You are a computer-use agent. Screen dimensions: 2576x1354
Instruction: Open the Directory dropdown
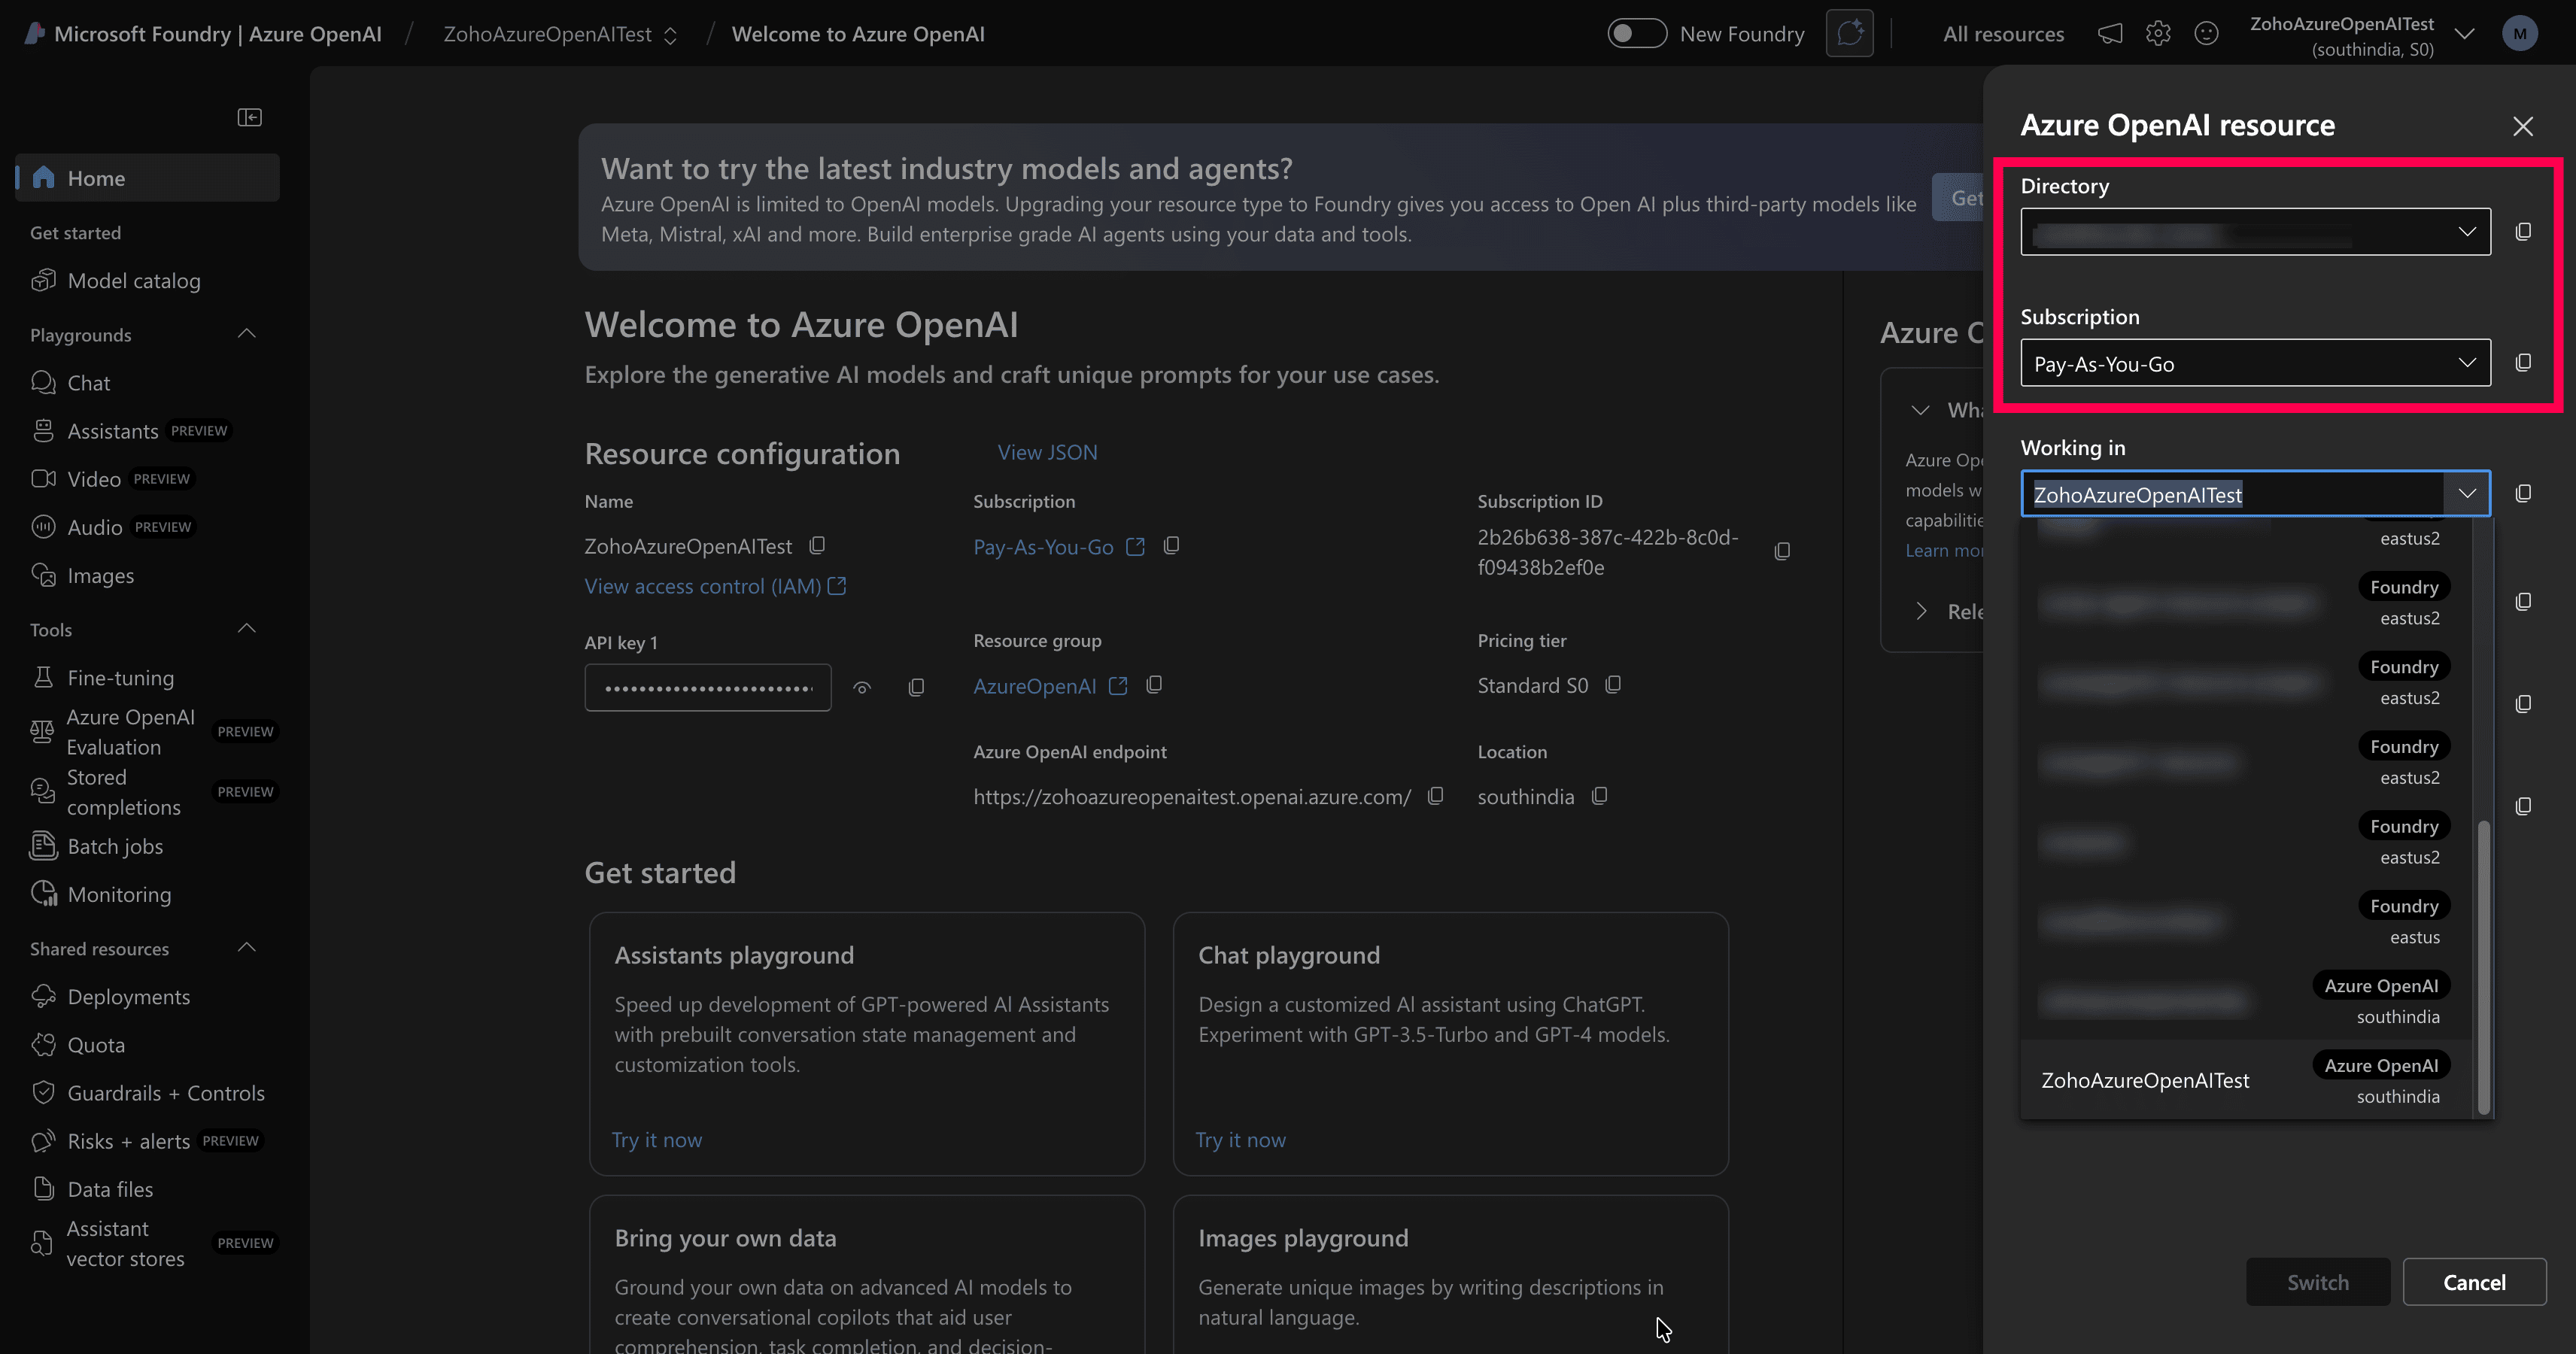tap(2255, 232)
